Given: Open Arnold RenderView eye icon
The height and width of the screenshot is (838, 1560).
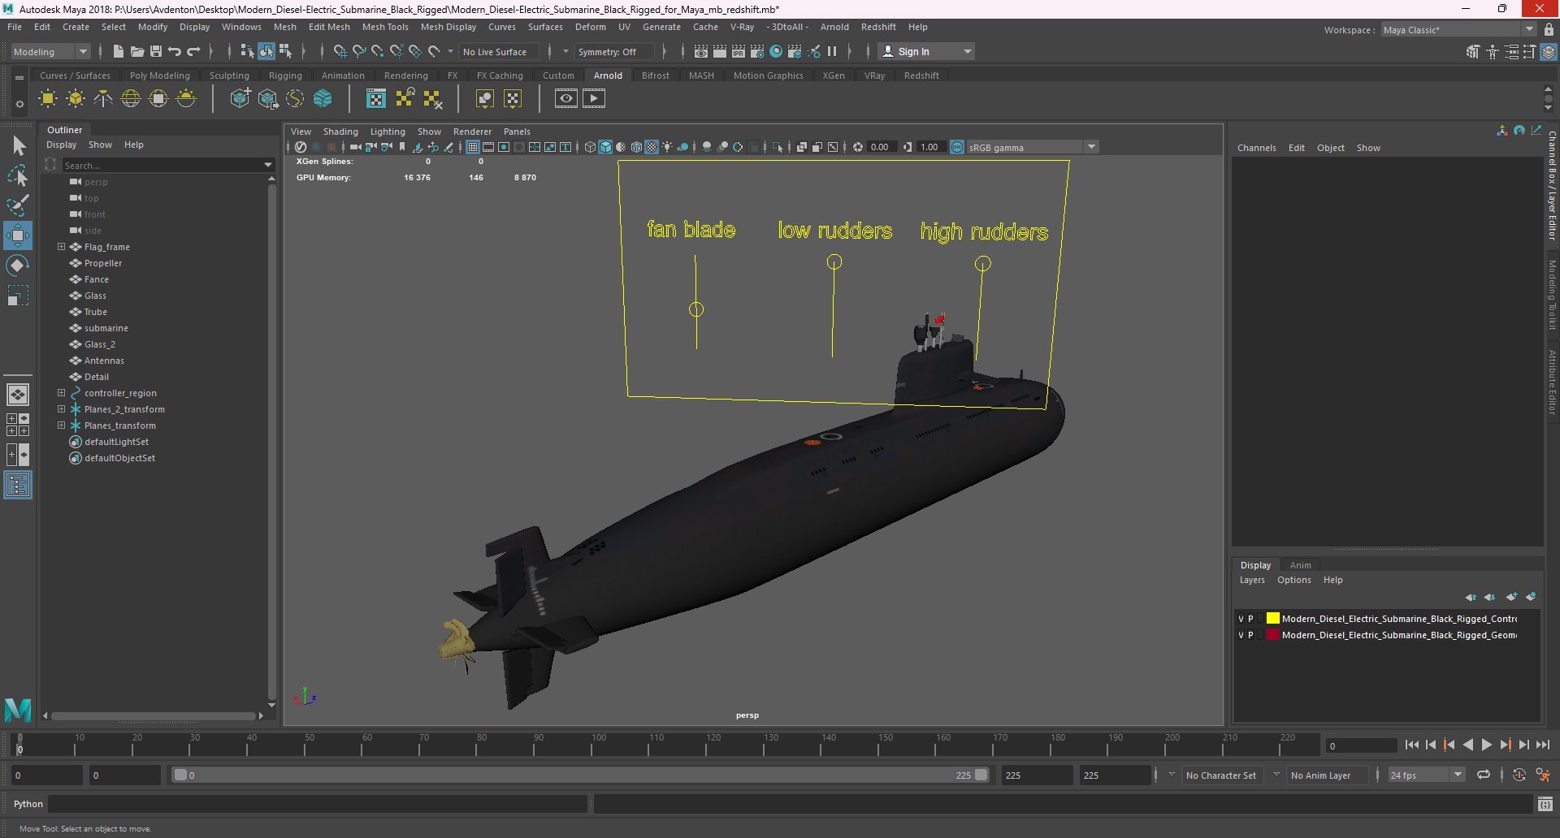Looking at the screenshot, I should (566, 99).
